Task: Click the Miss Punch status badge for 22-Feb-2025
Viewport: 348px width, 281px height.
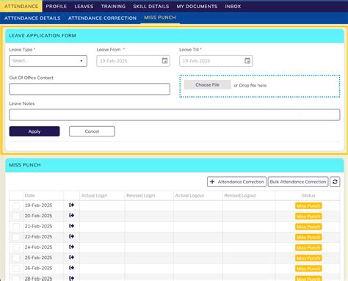Action: point(308,237)
